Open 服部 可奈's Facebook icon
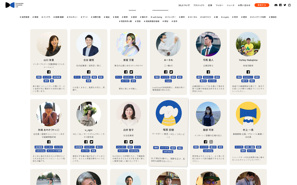This screenshot has width=297, height=185. (205, 142)
